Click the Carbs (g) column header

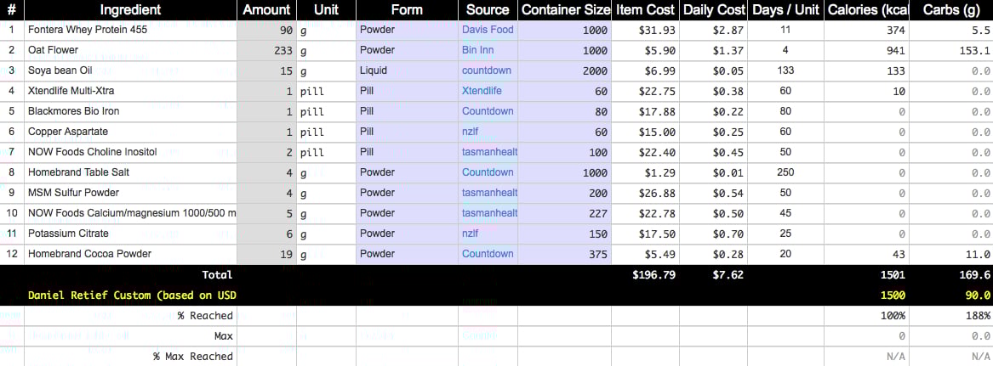coord(951,10)
